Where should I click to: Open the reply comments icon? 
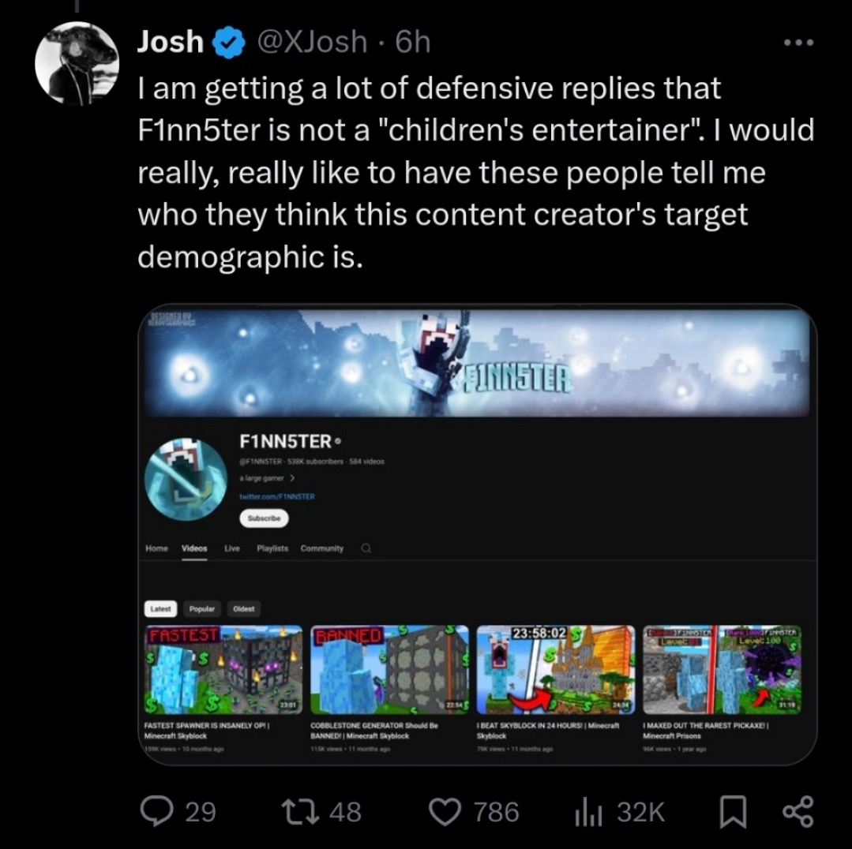156,811
